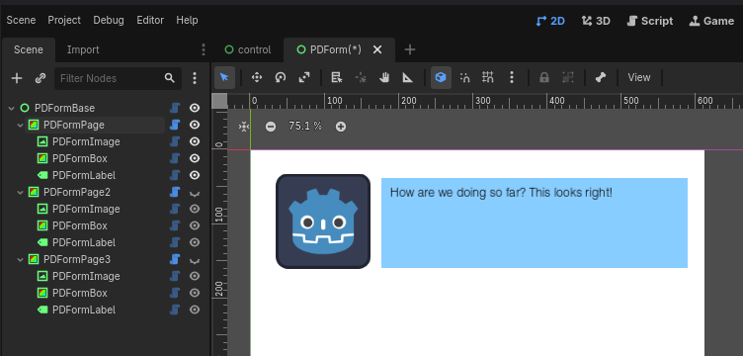Zoom in with the plus icon
Image resolution: width=743 pixels, height=356 pixels.
[x=341, y=127]
